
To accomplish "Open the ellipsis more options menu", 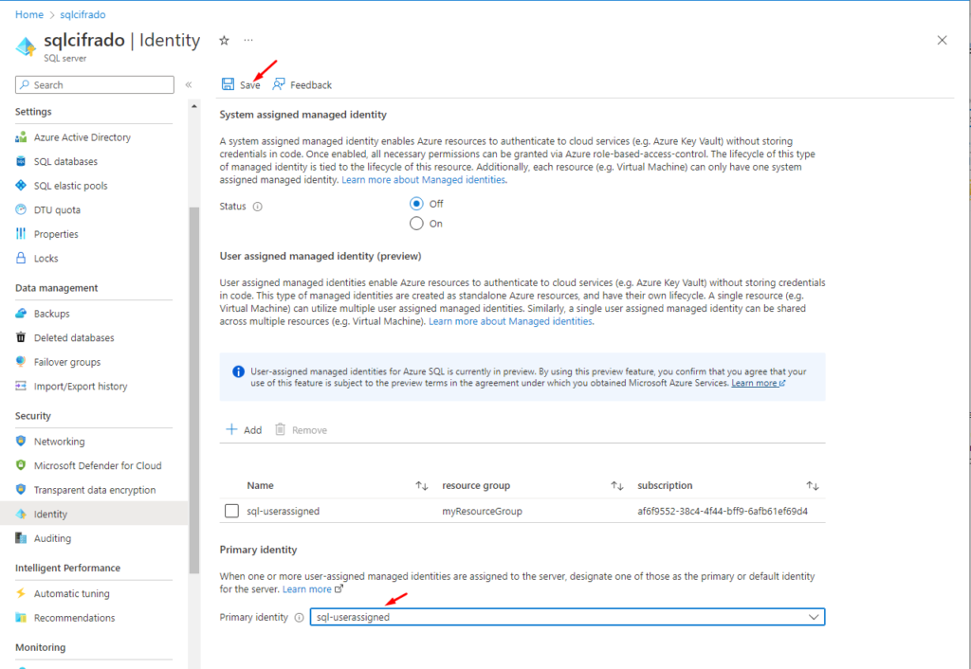I will 248,40.
